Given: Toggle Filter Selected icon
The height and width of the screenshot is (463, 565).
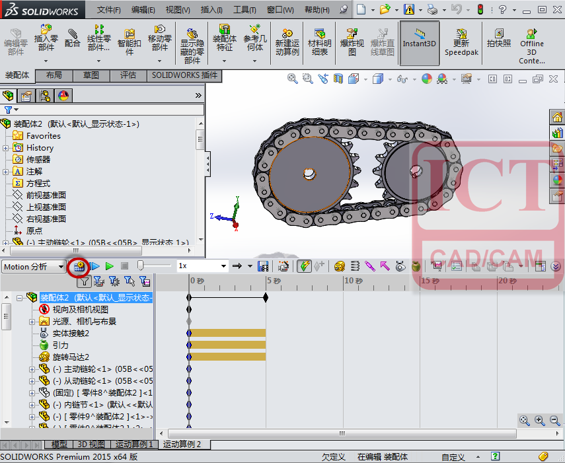Looking at the screenshot, I should (x=130, y=281).
